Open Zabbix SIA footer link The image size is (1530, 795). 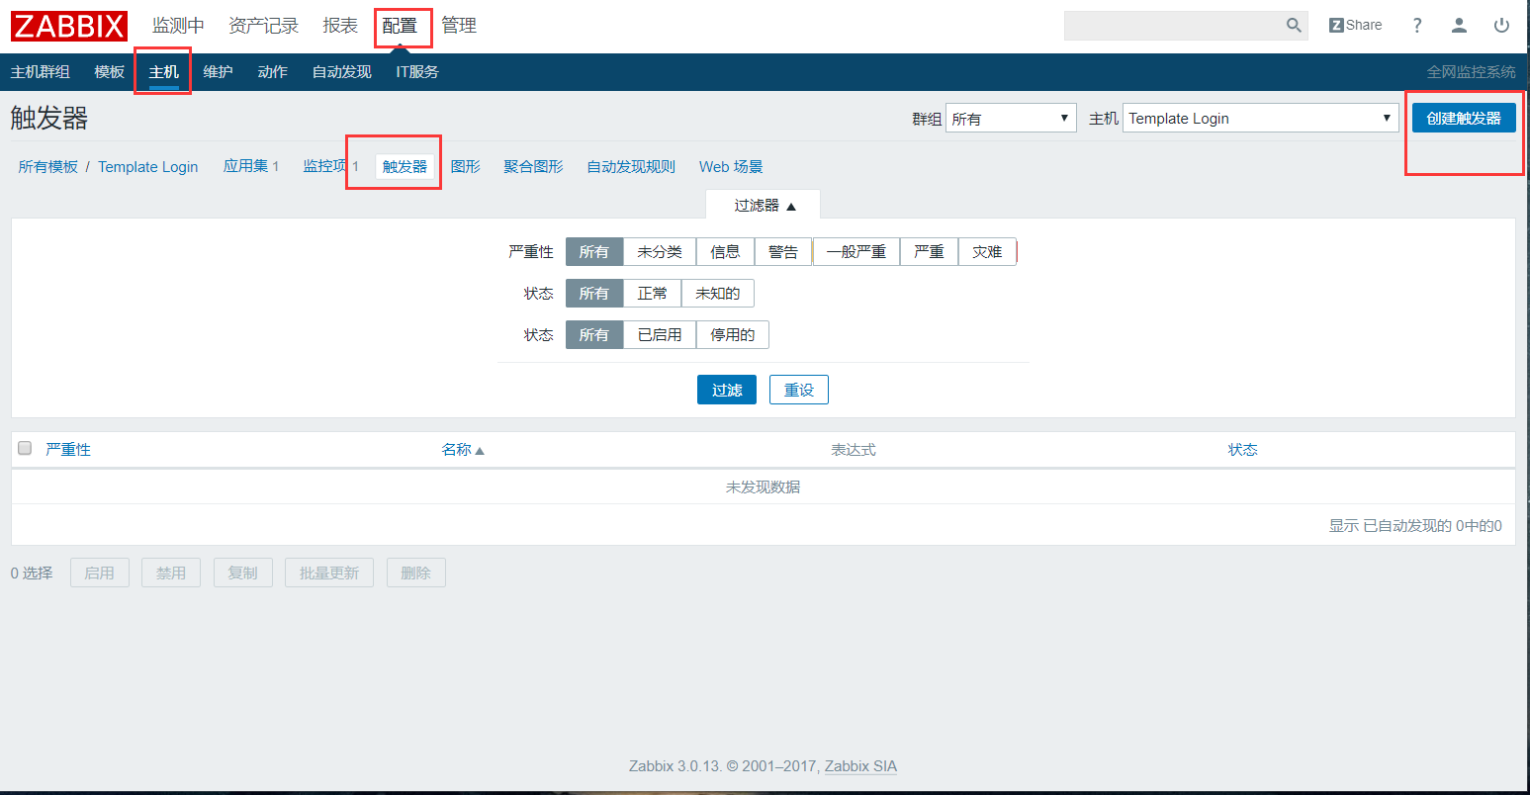click(860, 766)
